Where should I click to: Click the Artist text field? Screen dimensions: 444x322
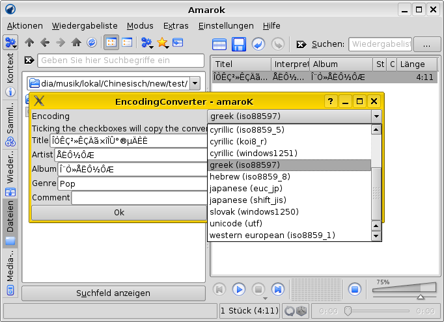pos(131,155)
